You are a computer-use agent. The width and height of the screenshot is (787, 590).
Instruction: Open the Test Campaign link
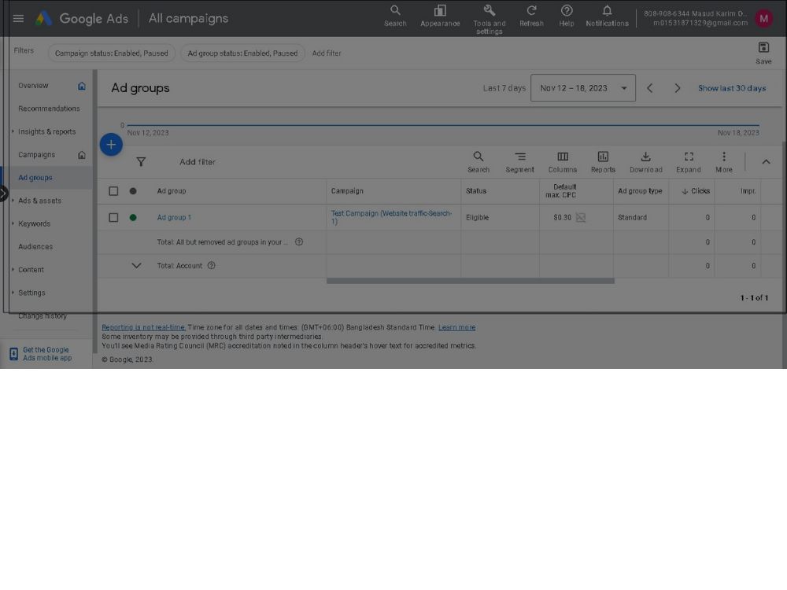click(391, 217)
